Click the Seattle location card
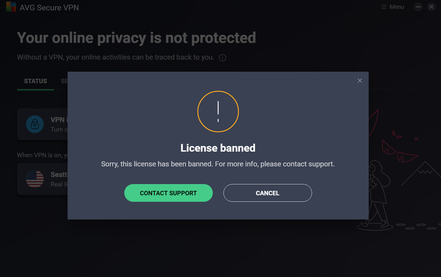The height and width of the screenshot is (277, 441). (x=43, y=179)
